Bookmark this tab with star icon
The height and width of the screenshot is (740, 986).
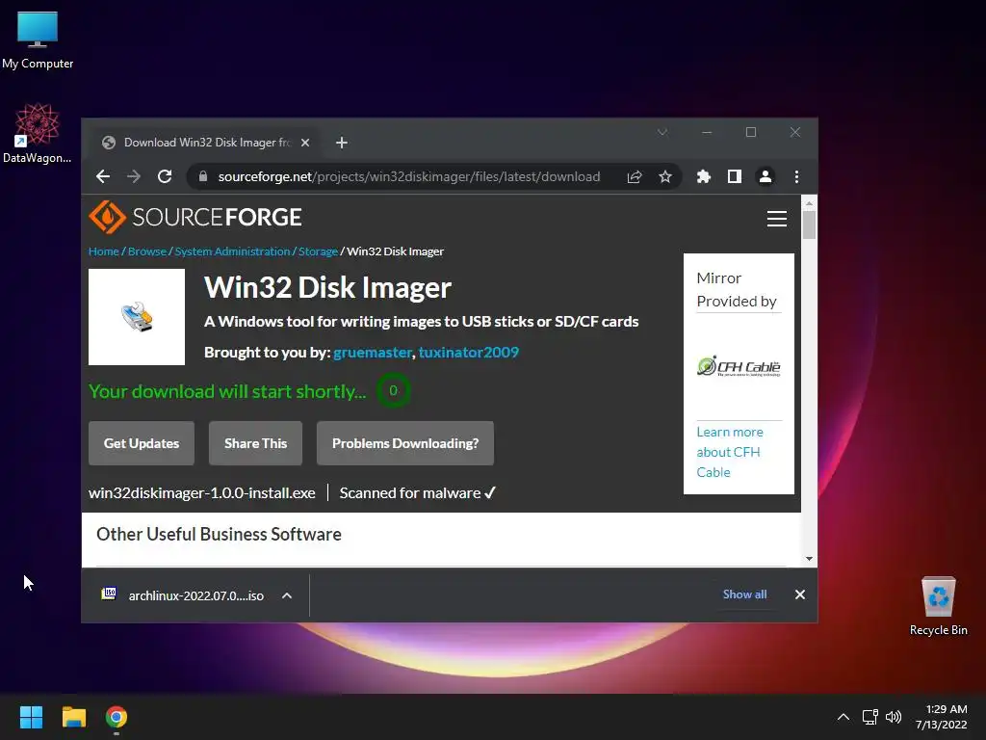pos(665,177)
